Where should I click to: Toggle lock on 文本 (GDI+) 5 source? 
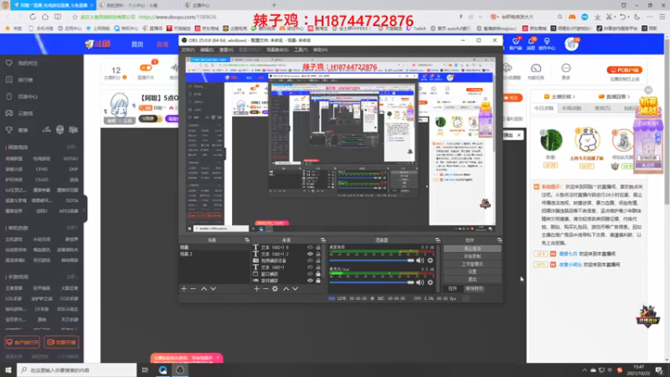[x=318, y=247]
